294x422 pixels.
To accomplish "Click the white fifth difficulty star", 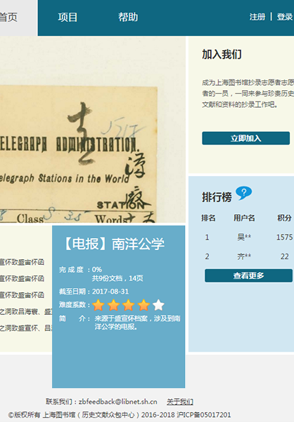I will click(158, 305).
